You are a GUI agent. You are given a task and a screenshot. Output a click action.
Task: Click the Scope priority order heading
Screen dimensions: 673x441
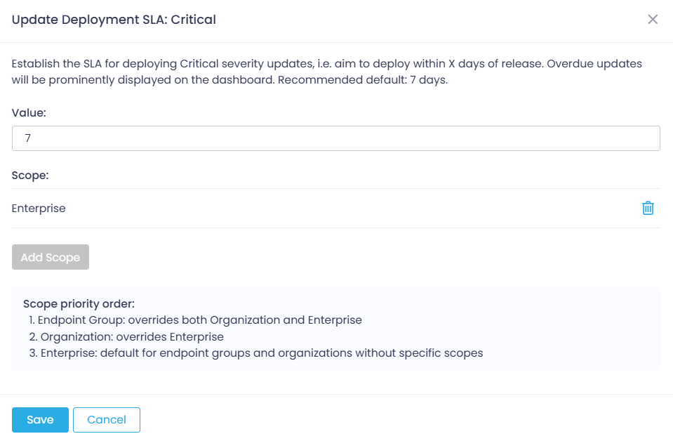pos(79,303)
